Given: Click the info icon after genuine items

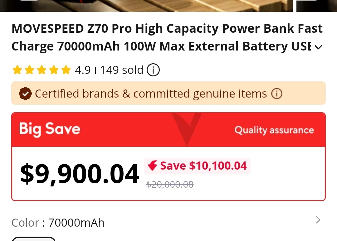Looking at the screenshot, I should point(276,94).
